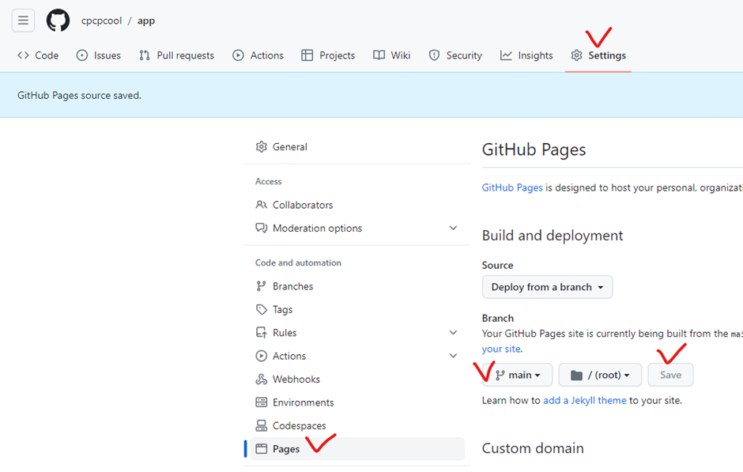Click the server icon beside Environments
Screen dimensions: 743x472
click(261, 402)
